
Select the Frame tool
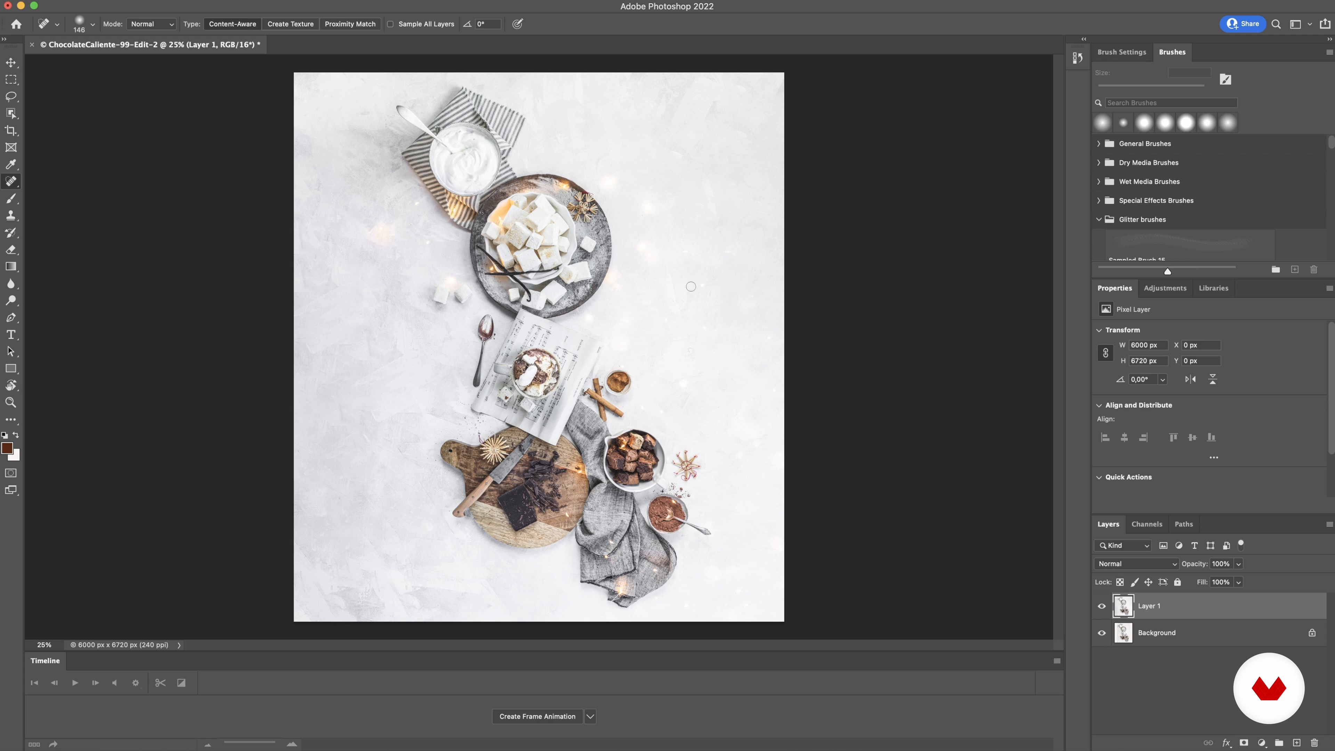point(11,148)
